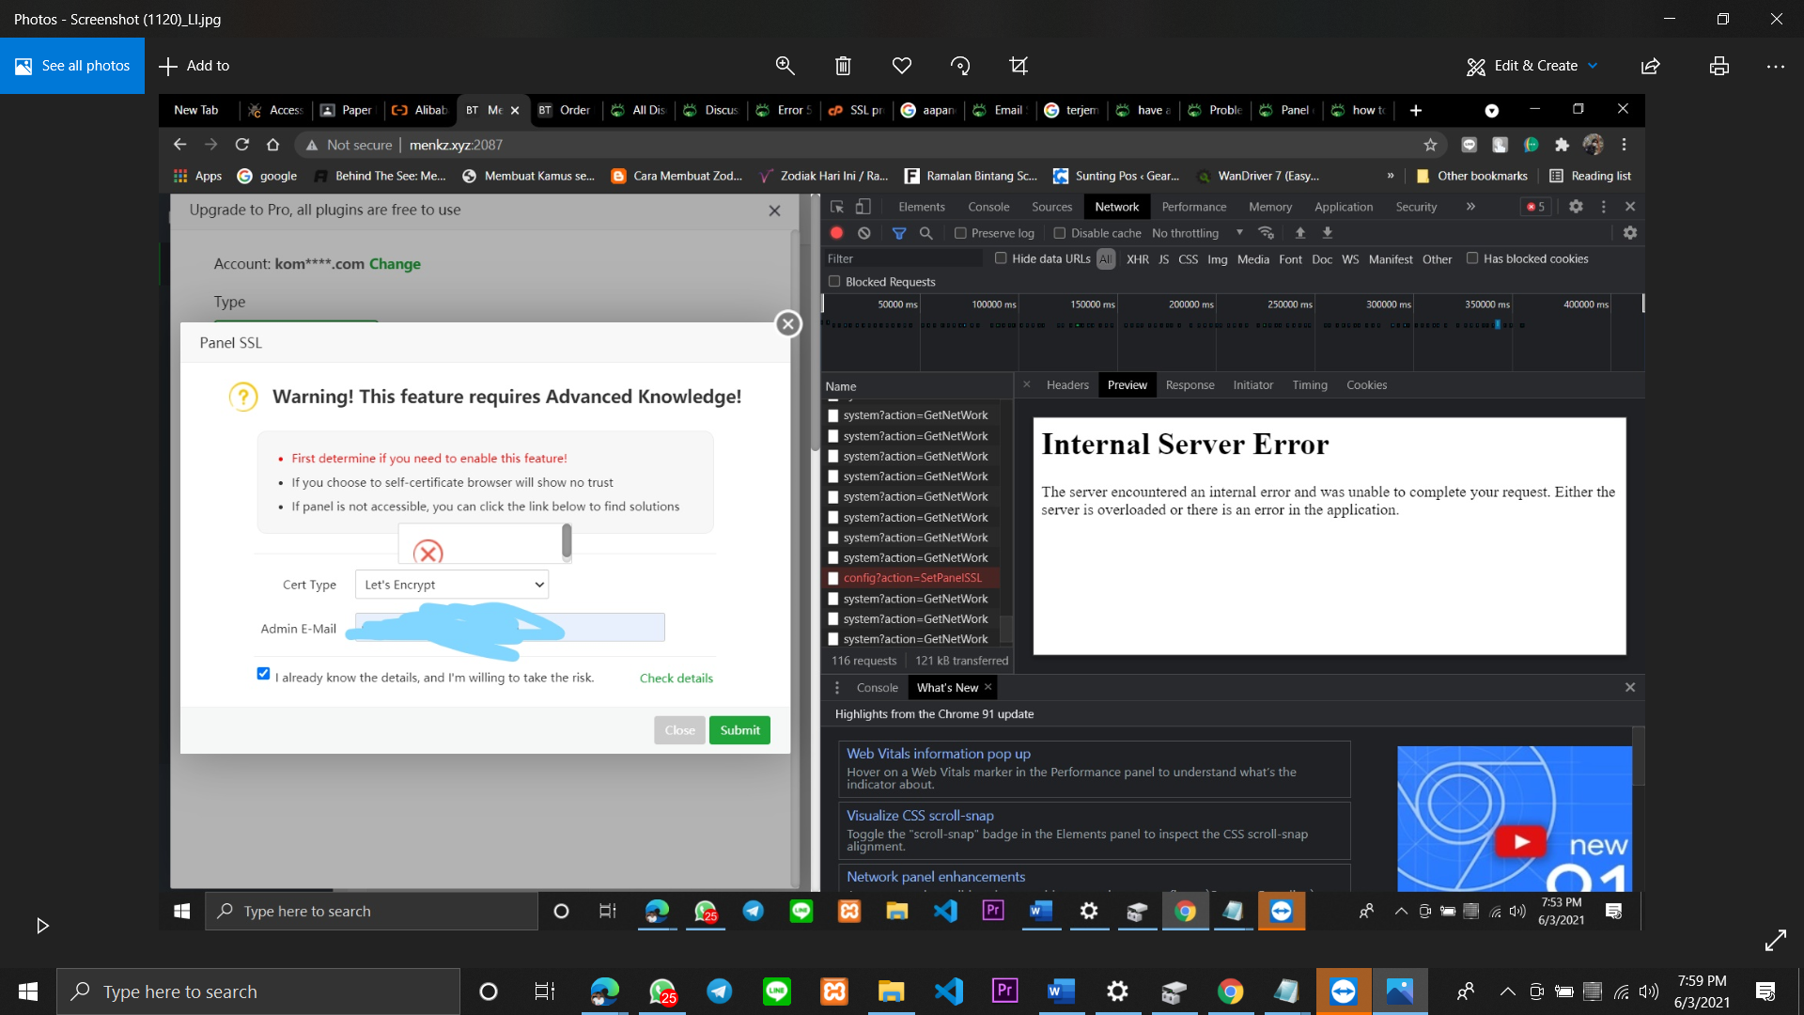Click the zoom magnifier icon in Photos toolbar
1804x1015 pixels.
click(785, 66)
